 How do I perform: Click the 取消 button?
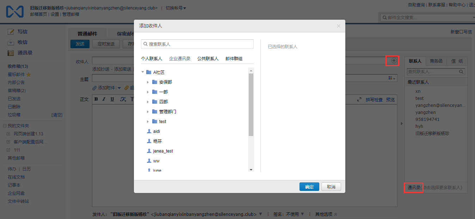tap(331, 187)
